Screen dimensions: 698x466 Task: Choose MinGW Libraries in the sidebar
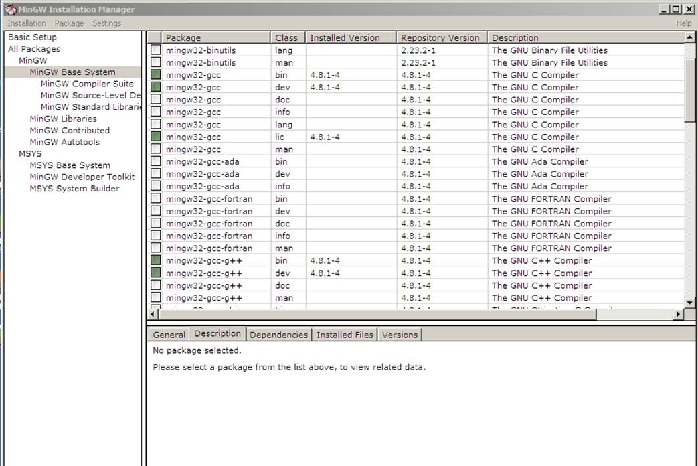tap(63, 119)
